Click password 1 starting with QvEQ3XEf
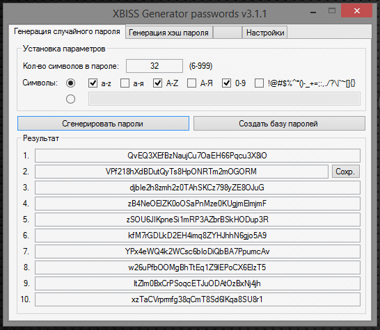The image size is (380, 330). [198, 156]
